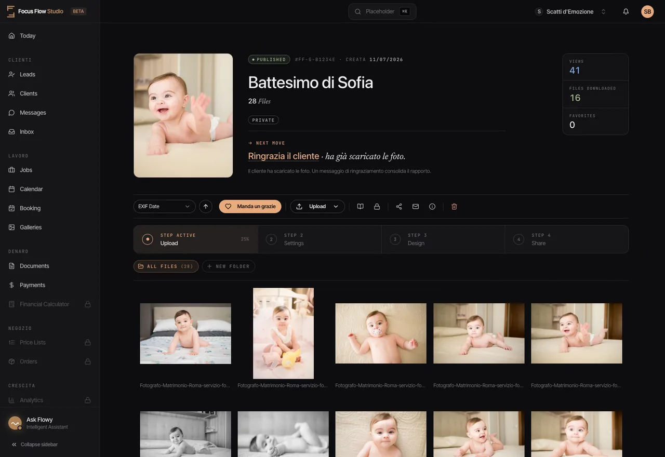The width and height of the screenshot is (665, 457).
Task: Click the 28 Files text
Action: pos(259,101)
